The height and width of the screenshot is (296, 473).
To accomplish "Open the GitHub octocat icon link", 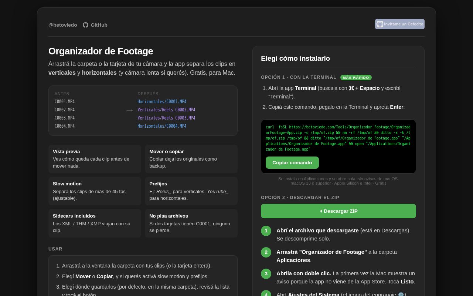I will [x=85, y=25].
